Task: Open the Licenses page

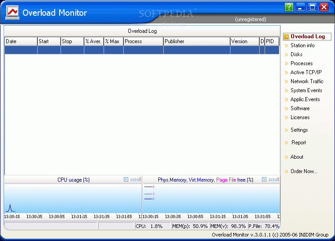Action: coord(300,117)
